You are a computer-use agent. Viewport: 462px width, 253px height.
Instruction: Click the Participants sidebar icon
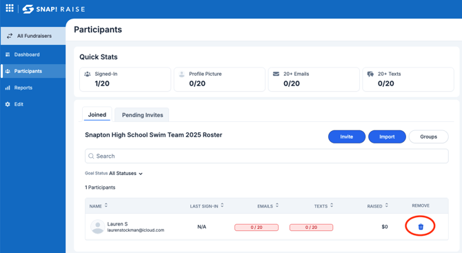(8, 71)
